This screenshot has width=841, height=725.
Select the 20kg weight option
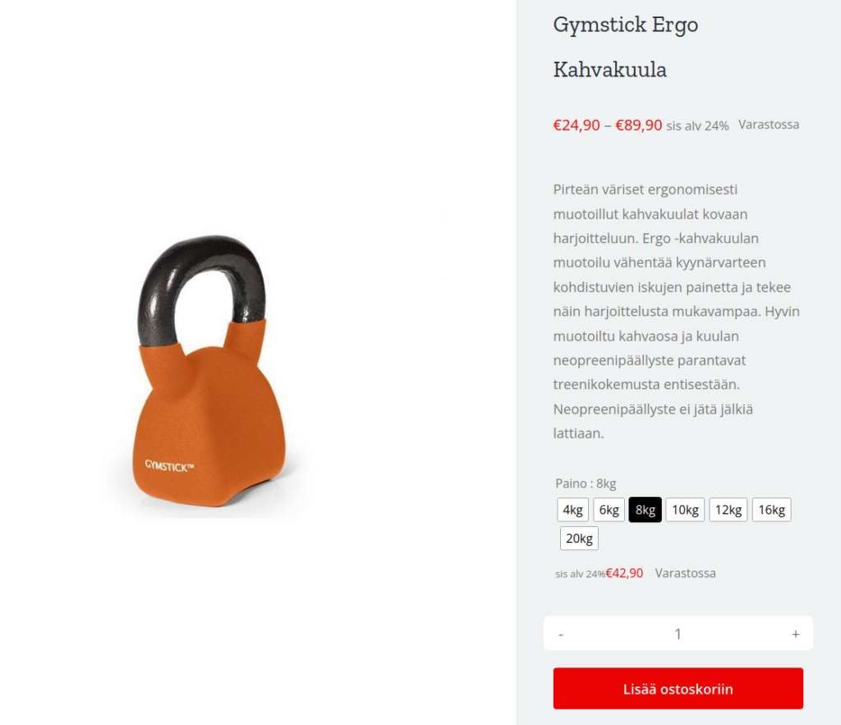[x=579, y=539]
